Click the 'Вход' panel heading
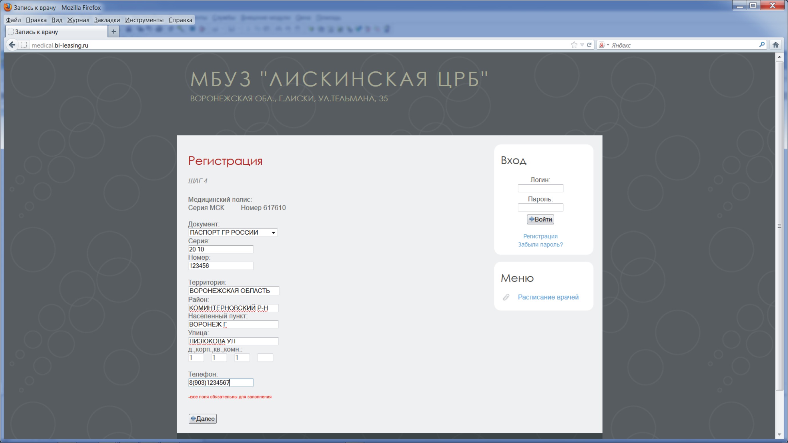The width and height of the screenshot is (788, 443). click(x=514, y=161)
